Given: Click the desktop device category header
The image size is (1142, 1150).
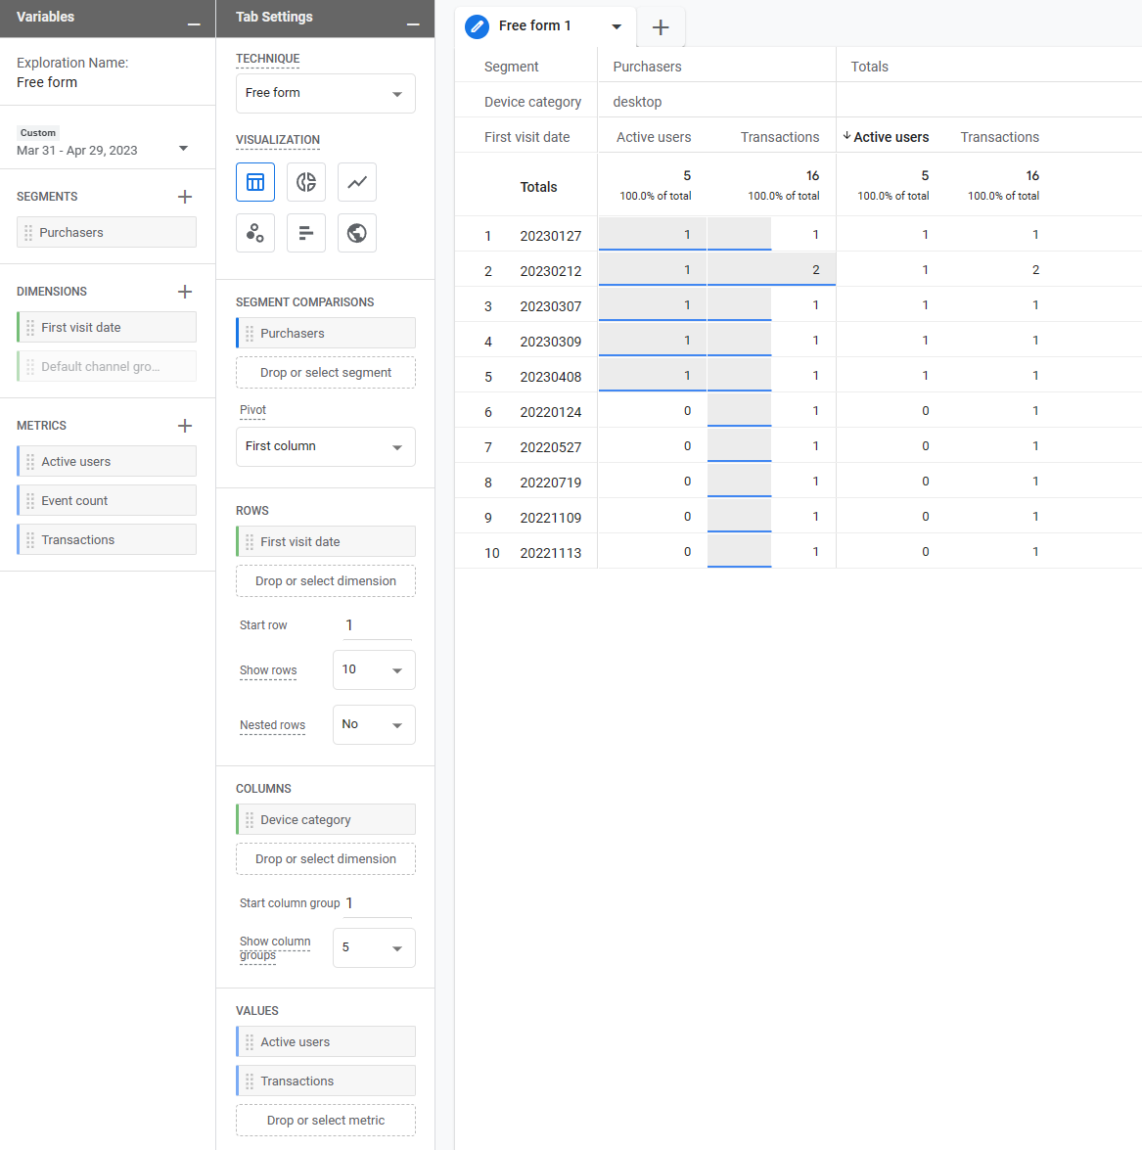Looking at the screenshot, I should coord(637,102).
